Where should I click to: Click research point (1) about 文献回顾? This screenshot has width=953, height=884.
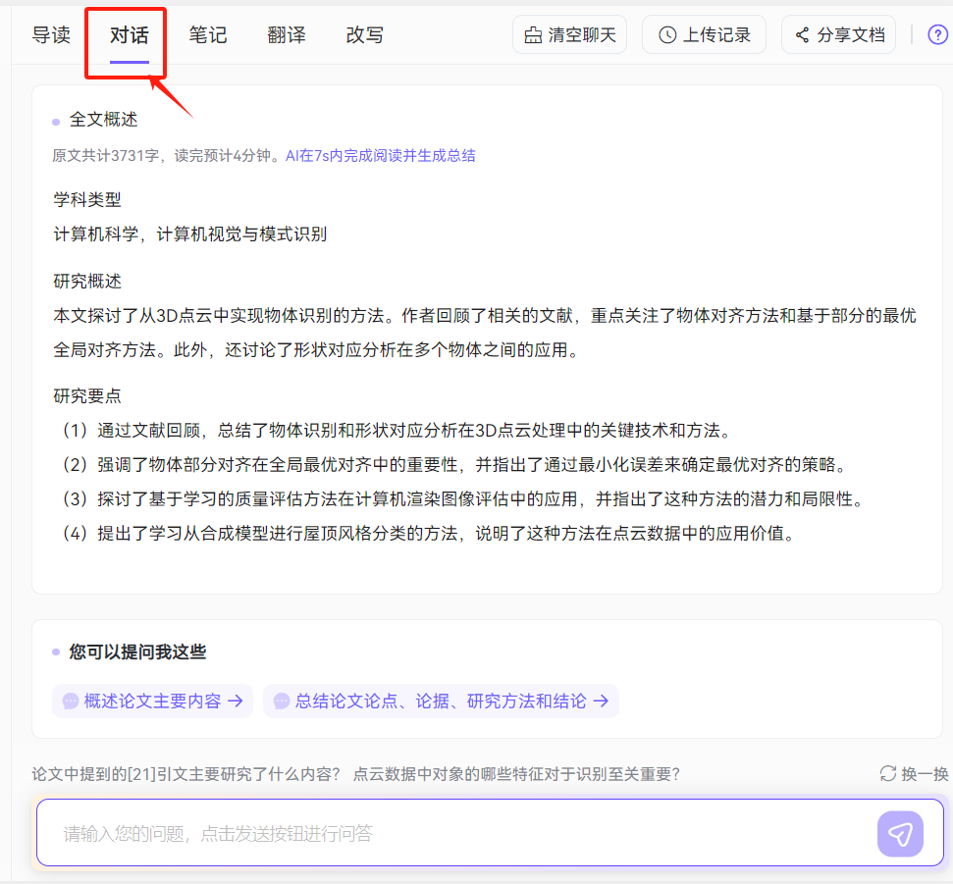tap(396, 430)
